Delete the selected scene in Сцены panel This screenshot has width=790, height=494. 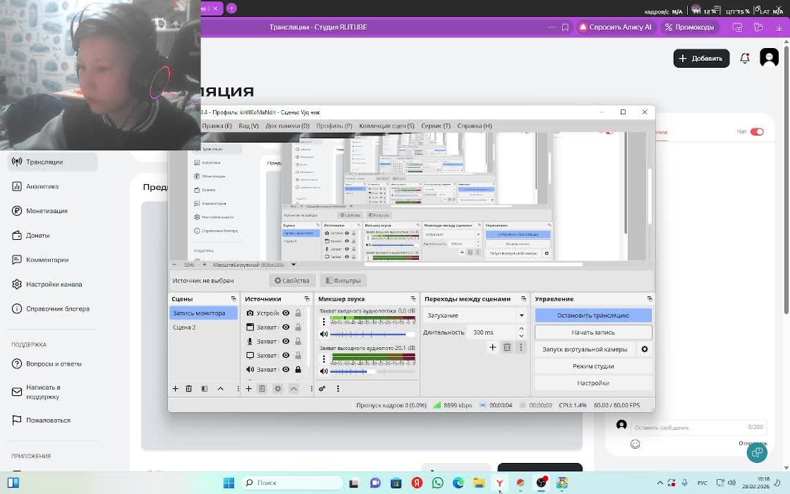pos(189,389)
